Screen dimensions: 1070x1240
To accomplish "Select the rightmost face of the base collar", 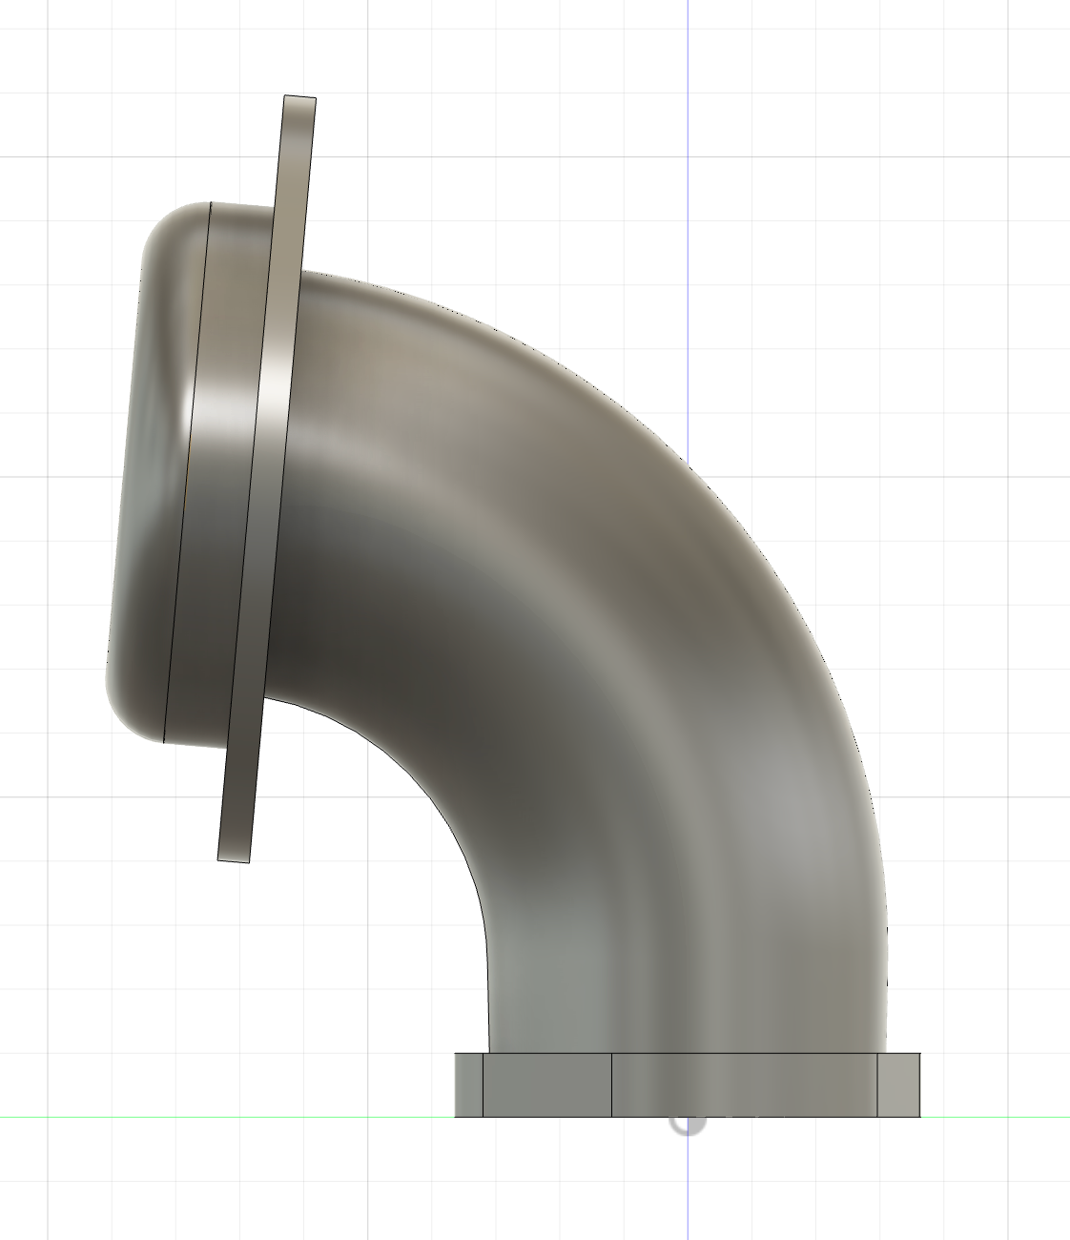I will point(898,1085).
